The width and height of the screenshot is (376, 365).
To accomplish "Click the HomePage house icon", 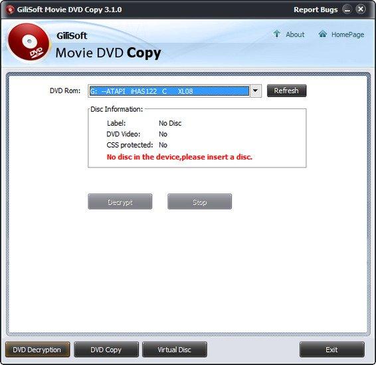I will pyautogui.click(x=323, y=34).
